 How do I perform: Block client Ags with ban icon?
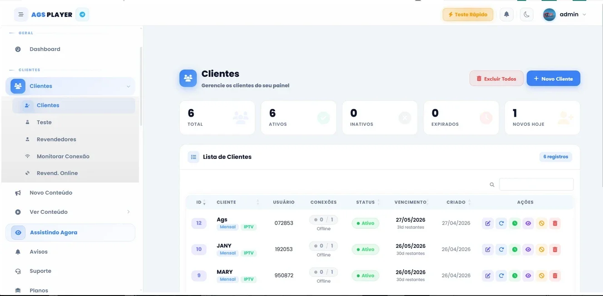click(541, 223)
